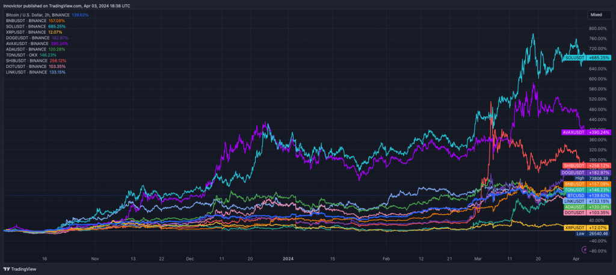The width and height of the screenshot is (616, 275).
Task: Click the TONUSDT +146.23% price label
Action: (x=587, y=190)
